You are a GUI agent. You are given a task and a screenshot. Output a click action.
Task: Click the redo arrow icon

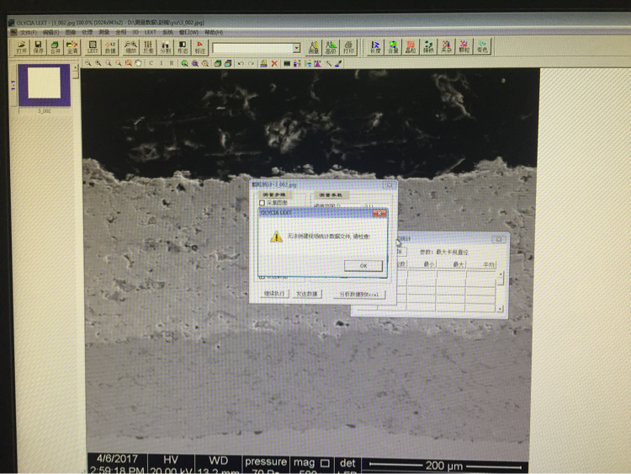251,64
